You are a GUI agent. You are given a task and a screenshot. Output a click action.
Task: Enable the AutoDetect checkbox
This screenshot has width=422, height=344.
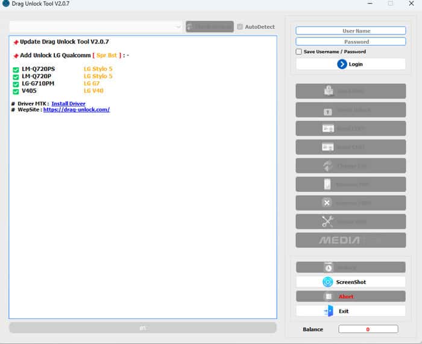click(x=240, y=27)
